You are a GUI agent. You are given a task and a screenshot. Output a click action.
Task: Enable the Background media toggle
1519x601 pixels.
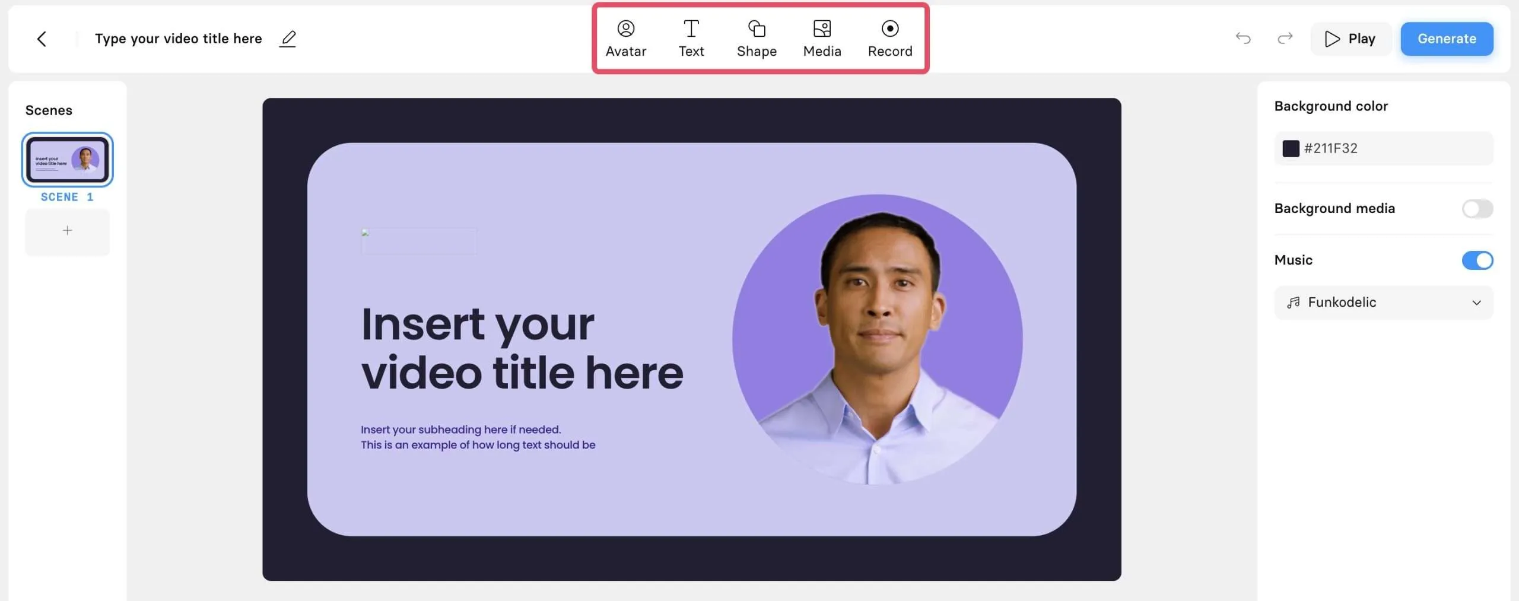1477,208
